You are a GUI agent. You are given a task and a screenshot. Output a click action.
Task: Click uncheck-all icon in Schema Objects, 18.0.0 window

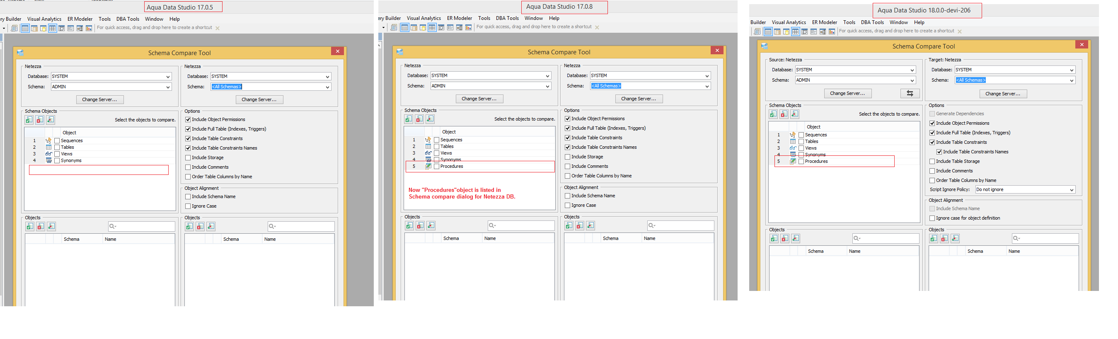pyautogui.click(x=784, y=114)
